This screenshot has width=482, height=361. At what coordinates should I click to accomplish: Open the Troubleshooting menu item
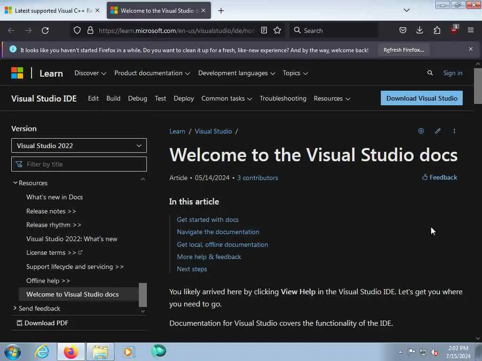(283, 99)
